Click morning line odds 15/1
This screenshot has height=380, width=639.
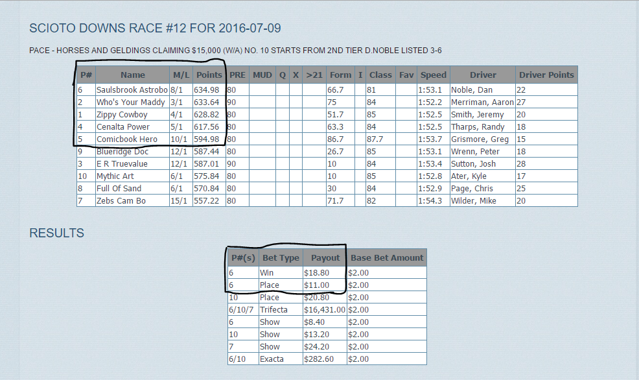click(178, 200)
